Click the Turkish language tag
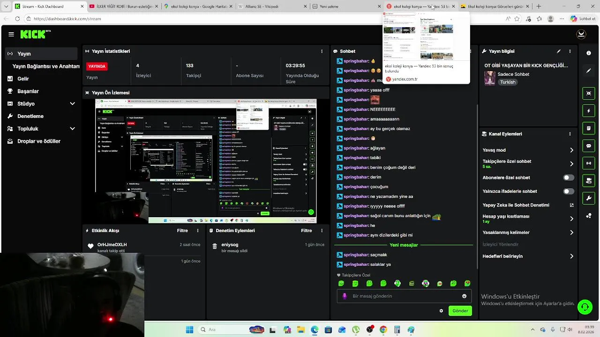 [x=508, y=82]
